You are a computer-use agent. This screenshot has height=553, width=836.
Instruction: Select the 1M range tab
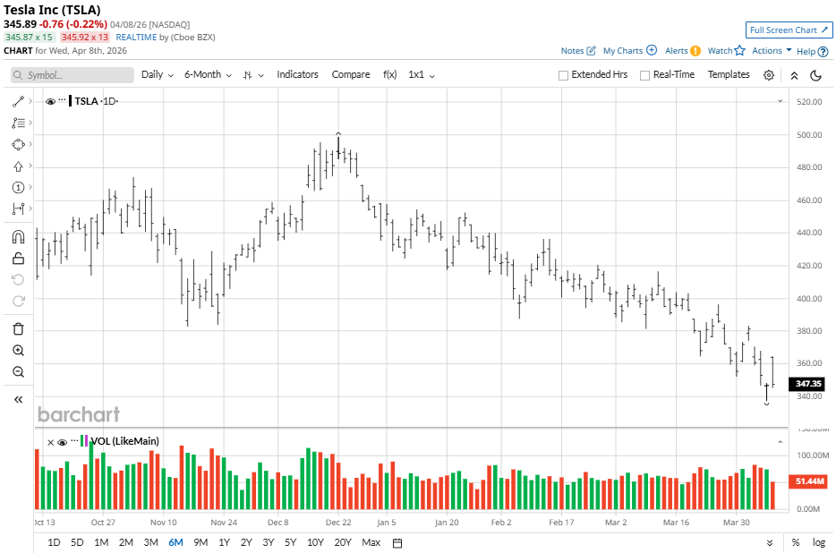[x=101, y=542]
